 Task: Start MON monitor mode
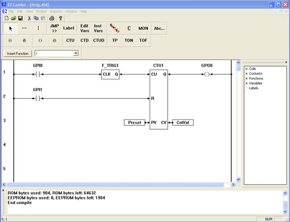143,28
